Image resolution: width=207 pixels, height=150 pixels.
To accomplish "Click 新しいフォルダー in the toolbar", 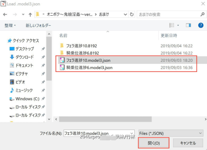I will [x=38, y=26].
